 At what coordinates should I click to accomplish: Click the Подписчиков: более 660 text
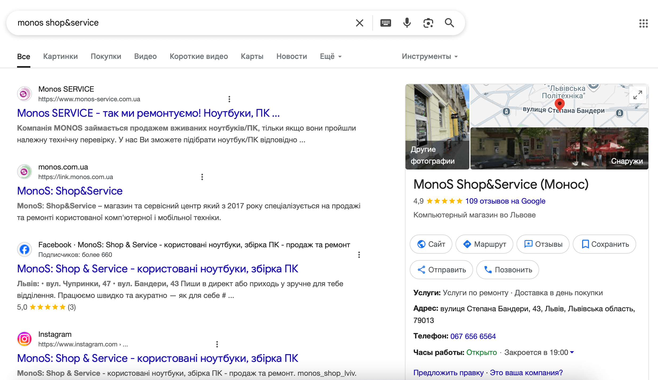(x=75, y=255)
